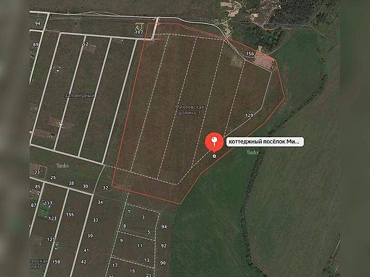Viewport: 370px width, 277px height.
Task: Select plot number 129 on the map
Action: click(249, 116)
